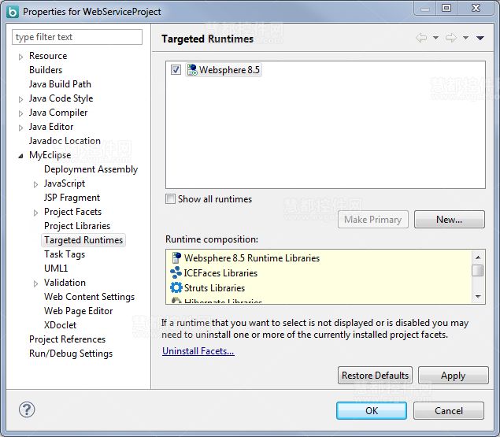Click the runtime composition scroll up arrow
Image resolution: width=500 pixels, height=437 pixels.
click(x=478, y=257)
